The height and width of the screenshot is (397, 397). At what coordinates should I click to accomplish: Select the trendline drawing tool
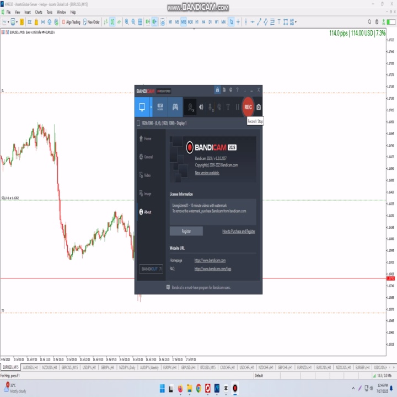(259, 22)
